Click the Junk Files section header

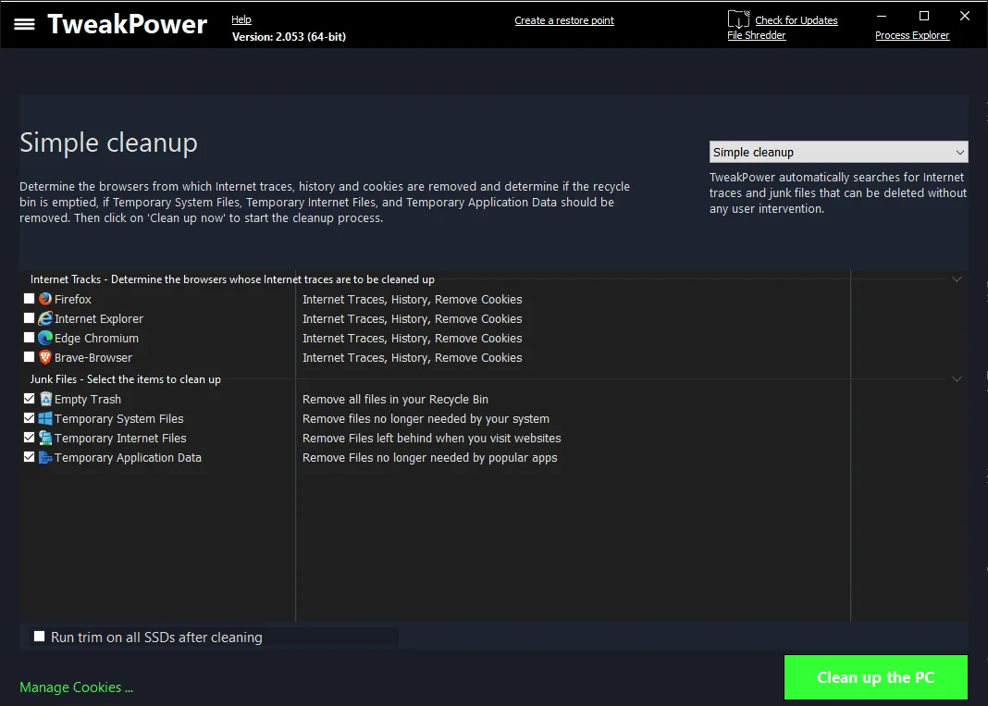126,379
